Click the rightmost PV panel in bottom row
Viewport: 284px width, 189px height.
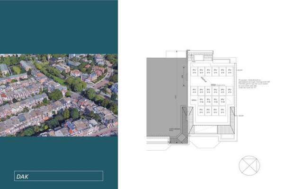coord(222,111)
